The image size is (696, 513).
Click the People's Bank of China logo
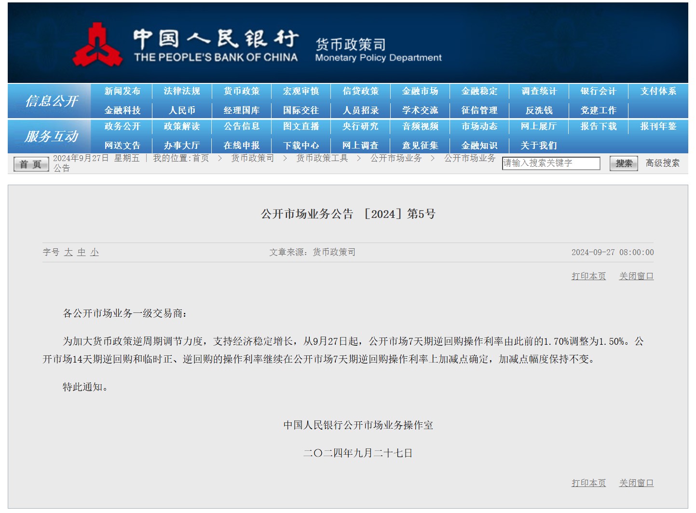tap(98, 45)
